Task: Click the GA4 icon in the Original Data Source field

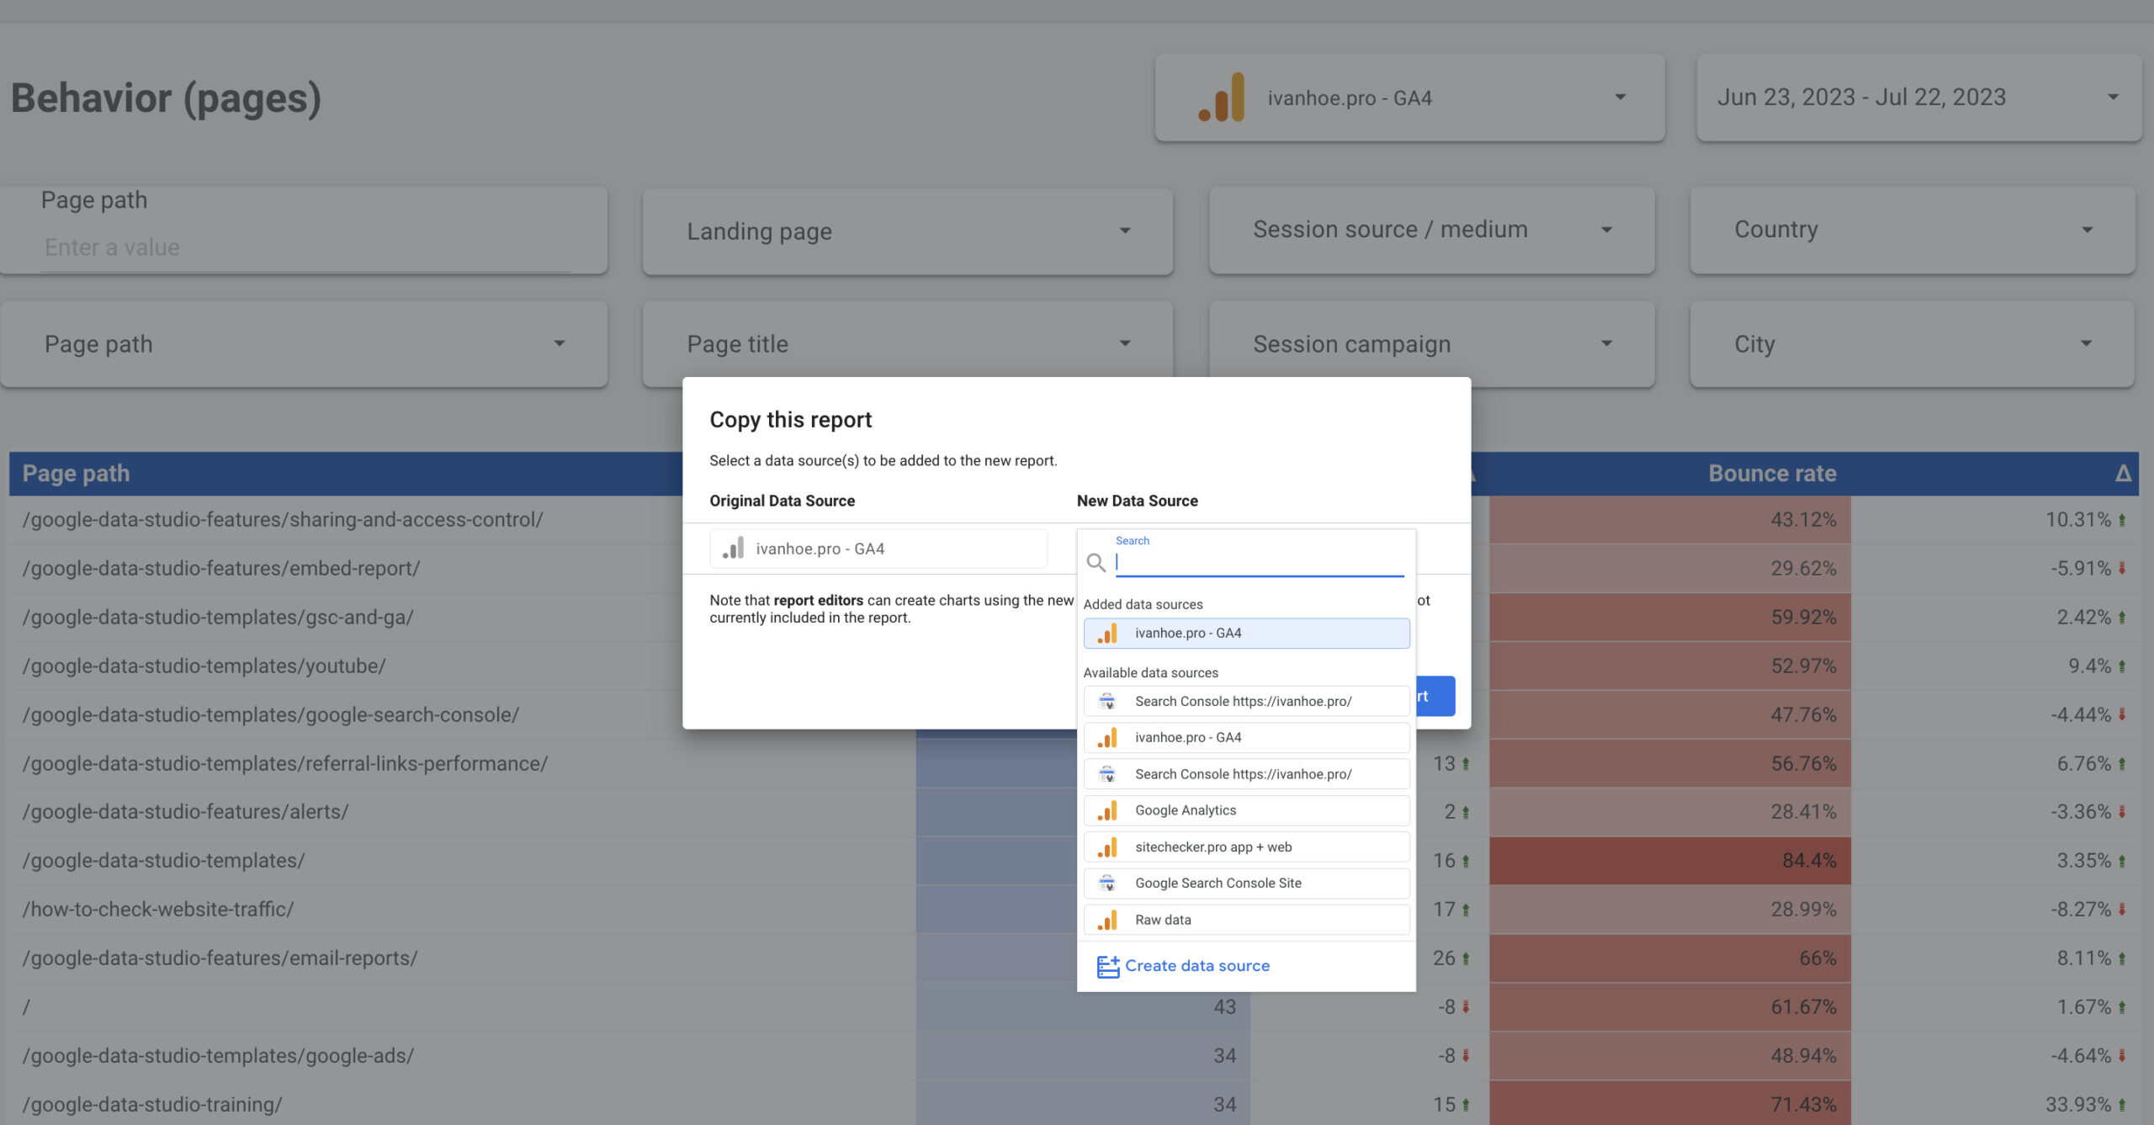Action: 733,549
